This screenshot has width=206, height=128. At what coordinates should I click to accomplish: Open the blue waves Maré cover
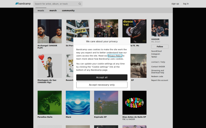(x=78, y=103)
